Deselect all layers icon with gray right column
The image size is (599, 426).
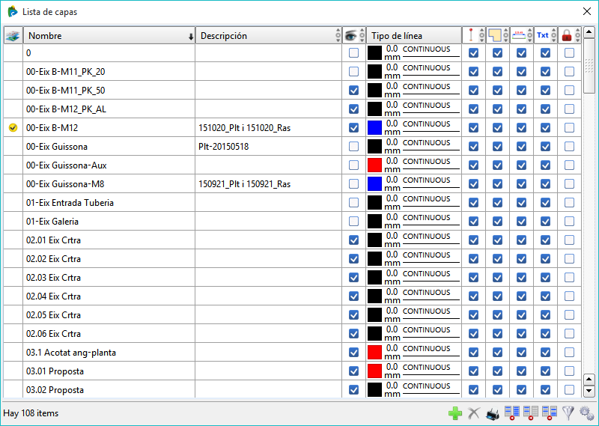point(531,413)
